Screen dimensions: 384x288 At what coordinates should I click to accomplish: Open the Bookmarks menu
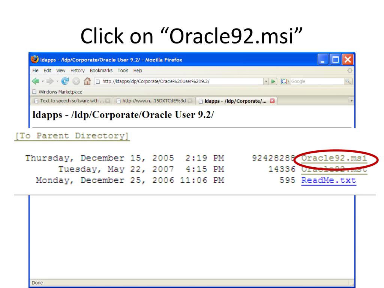[101, 70]
